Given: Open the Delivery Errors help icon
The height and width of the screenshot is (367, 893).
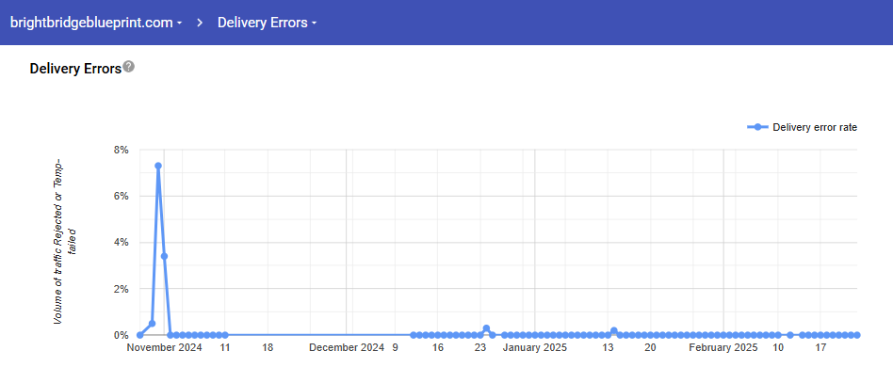Looking at the screenshot, I should click(x=129, y=67).
